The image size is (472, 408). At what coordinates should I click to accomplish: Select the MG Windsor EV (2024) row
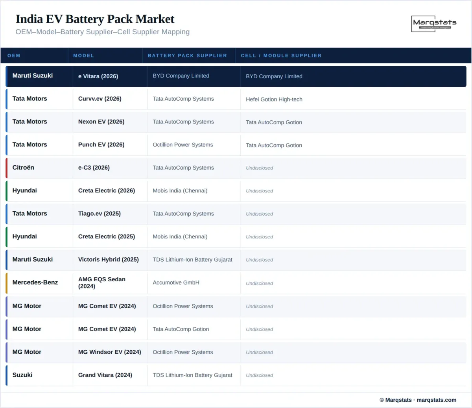point(236,352)
